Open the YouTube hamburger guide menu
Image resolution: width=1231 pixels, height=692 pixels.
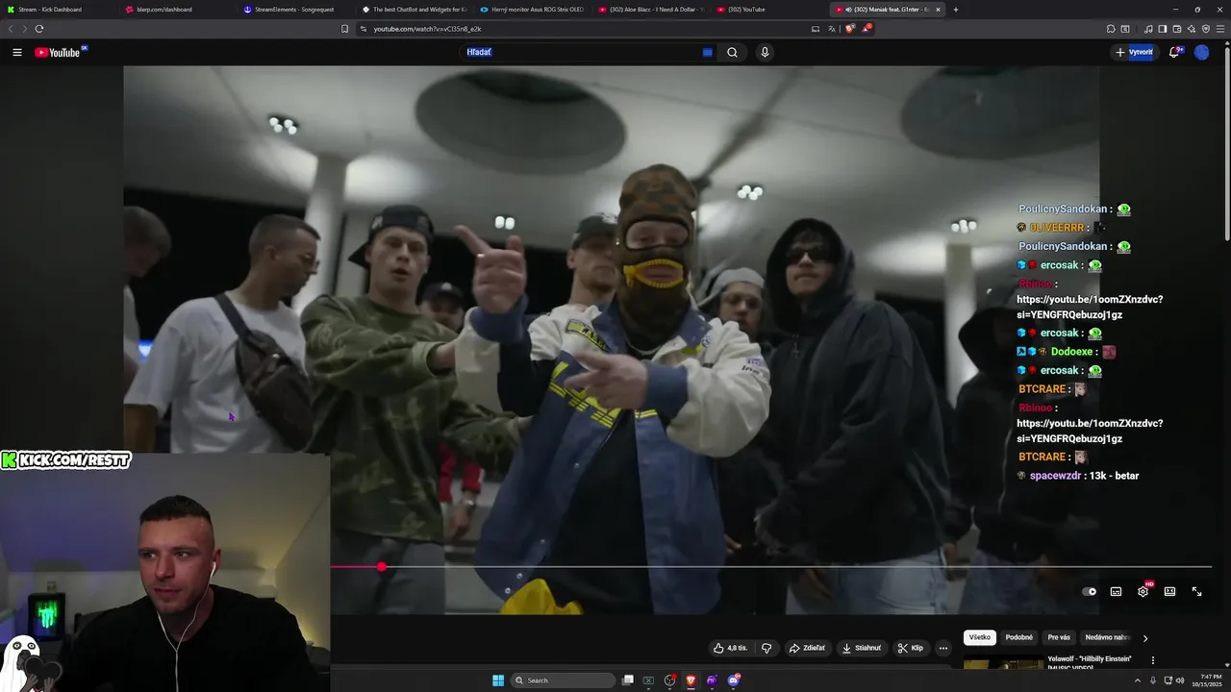pos(17,53)
